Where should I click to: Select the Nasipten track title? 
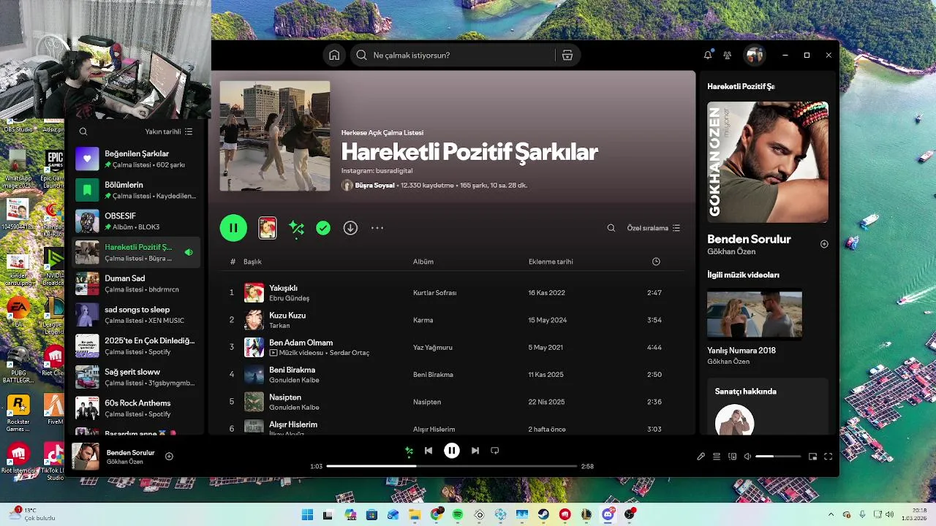point(285,397)
